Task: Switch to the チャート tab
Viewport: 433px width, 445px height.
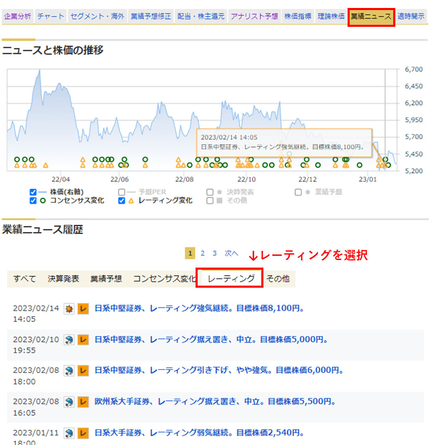Action: click(x=50, y=16)
